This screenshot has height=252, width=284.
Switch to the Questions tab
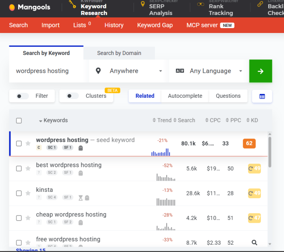(228, 96)
